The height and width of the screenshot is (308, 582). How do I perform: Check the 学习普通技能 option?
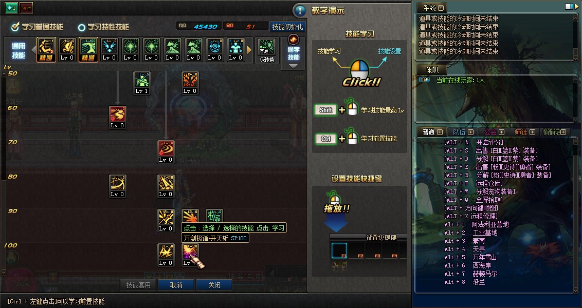(37, 27)
